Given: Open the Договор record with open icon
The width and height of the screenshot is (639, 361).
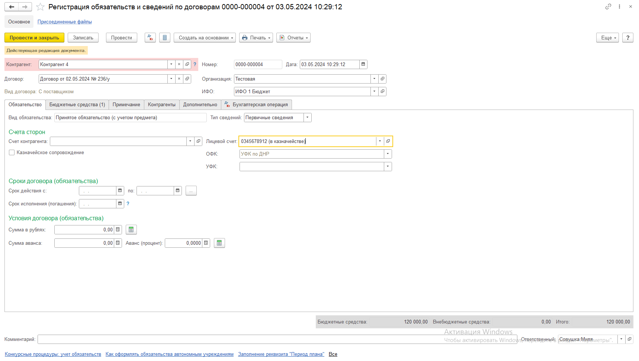Looking at the screenshot, I should 187,79.
